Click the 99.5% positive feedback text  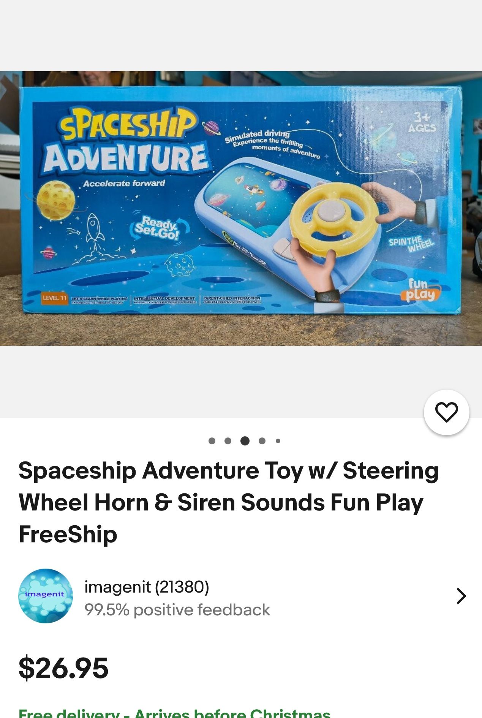(177, 610)
